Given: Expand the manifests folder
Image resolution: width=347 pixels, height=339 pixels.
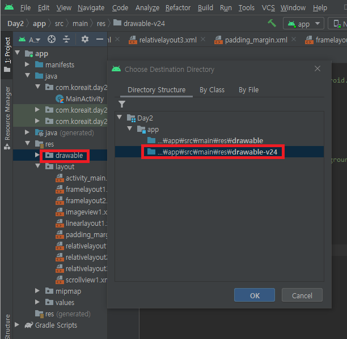Looking at the screenshot, I should pos(27,65).
